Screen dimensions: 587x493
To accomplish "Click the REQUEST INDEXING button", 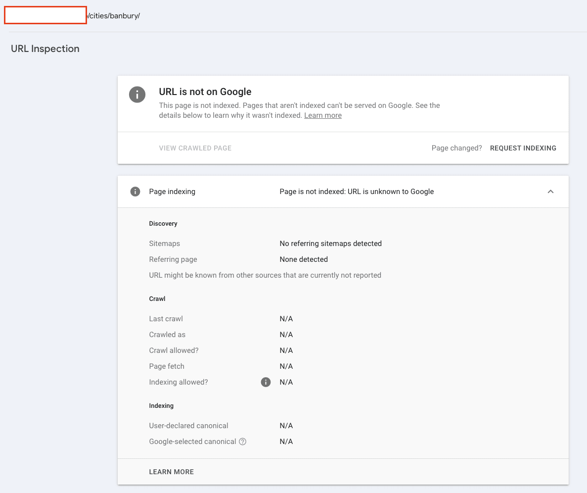I will coord(523,148).
